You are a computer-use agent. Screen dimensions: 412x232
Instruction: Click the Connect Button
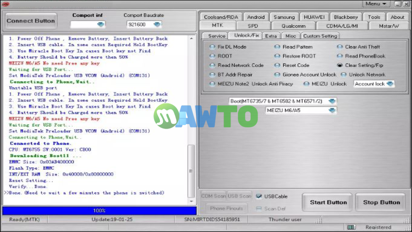(x=31, y=21)
